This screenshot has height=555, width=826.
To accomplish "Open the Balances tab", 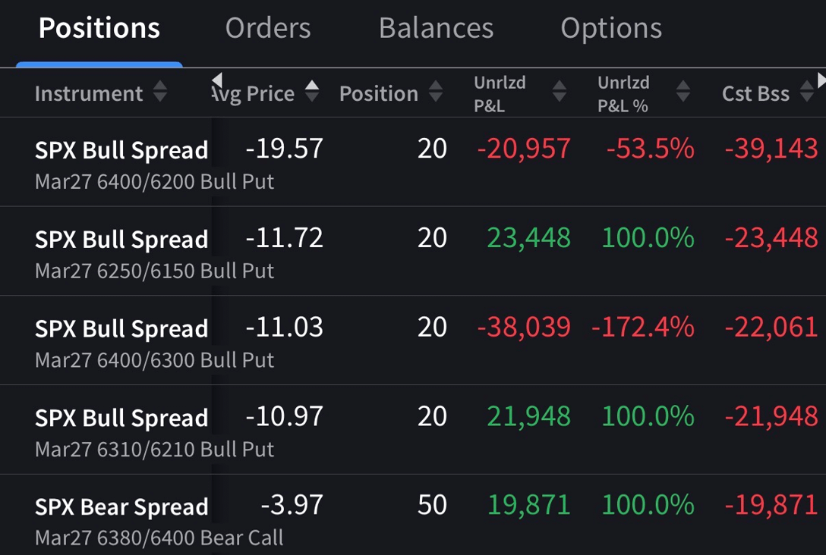I will [436, 29].
